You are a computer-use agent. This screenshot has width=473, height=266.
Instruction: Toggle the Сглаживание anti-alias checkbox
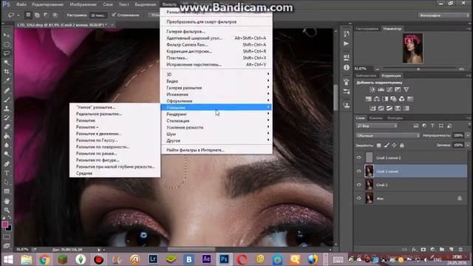[113, 15]
